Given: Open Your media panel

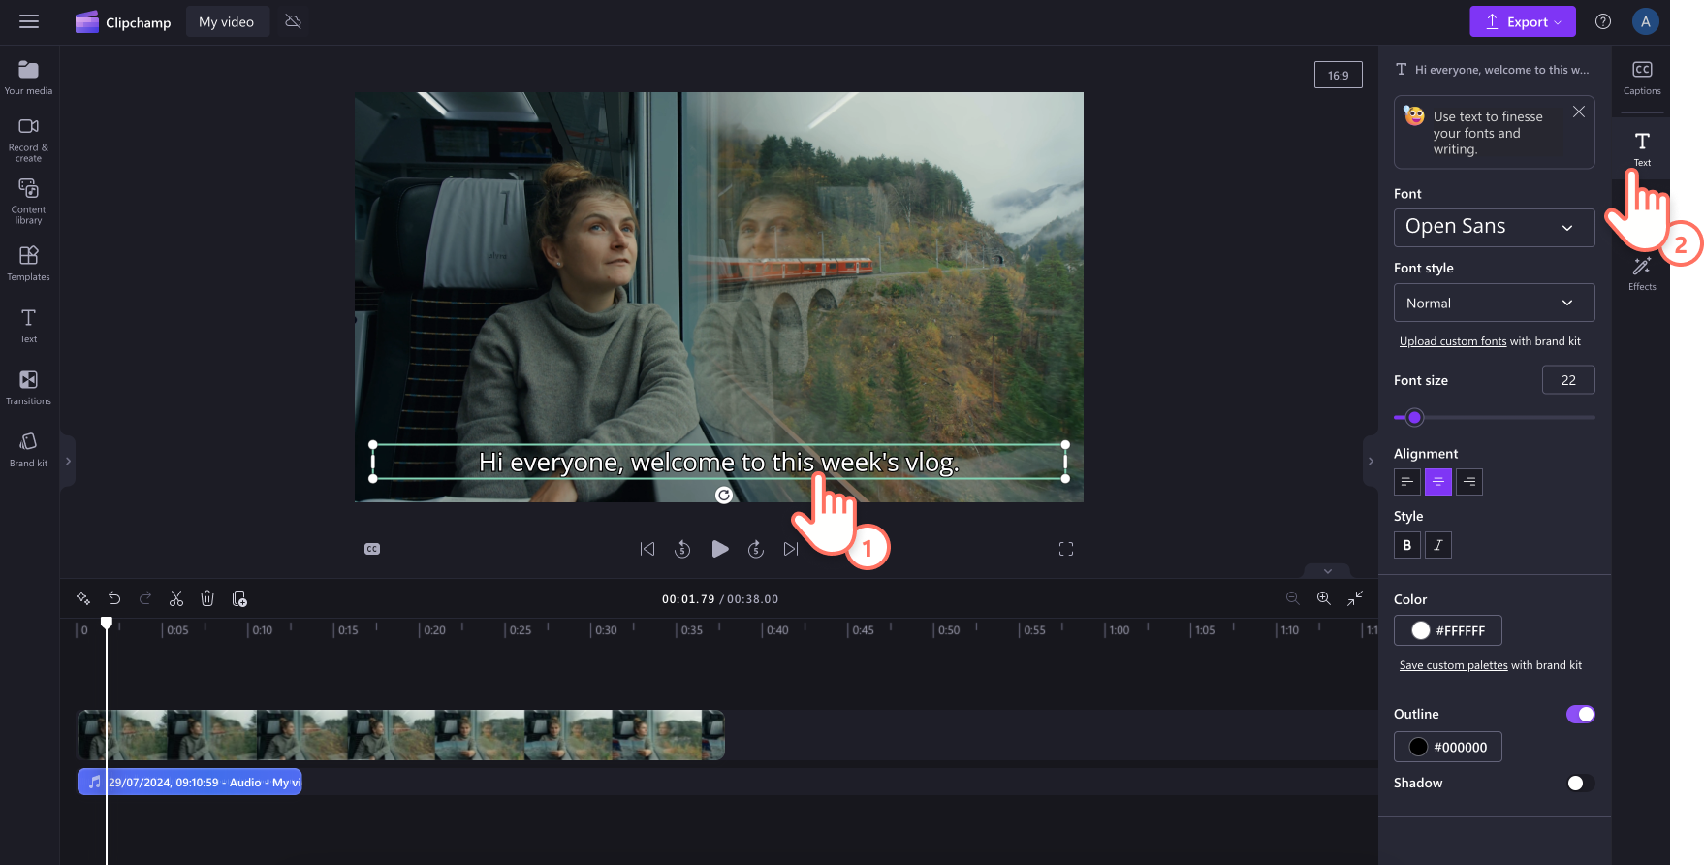Looking at the screenshot, I should pyautogui.click(x=29, y=78).
